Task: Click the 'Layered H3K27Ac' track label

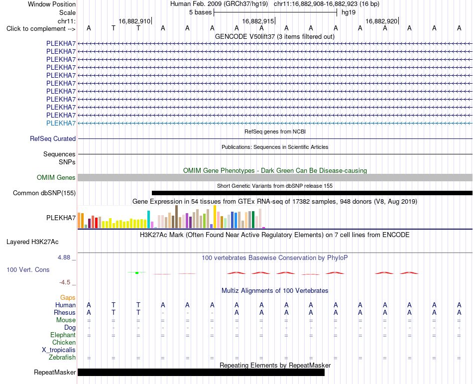Action: (32, 242)
